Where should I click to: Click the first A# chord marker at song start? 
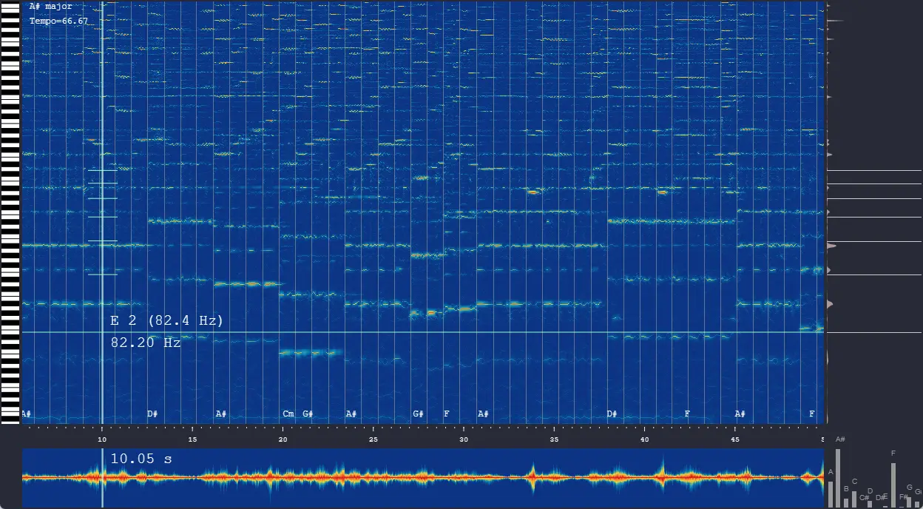coord(26,414)
